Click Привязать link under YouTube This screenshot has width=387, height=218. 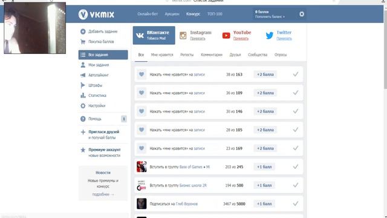point(241,39)
